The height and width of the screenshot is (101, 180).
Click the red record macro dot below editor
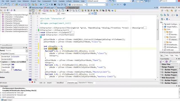(32, 82)
